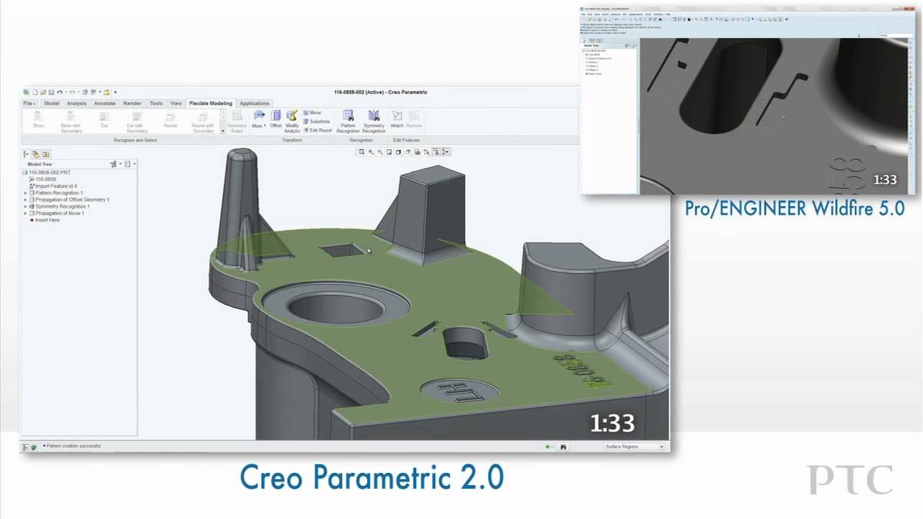Screen dimensions: 923x519
Task: Click 'Pattern creation successful' status message
Action: click(x=72, y=446)
